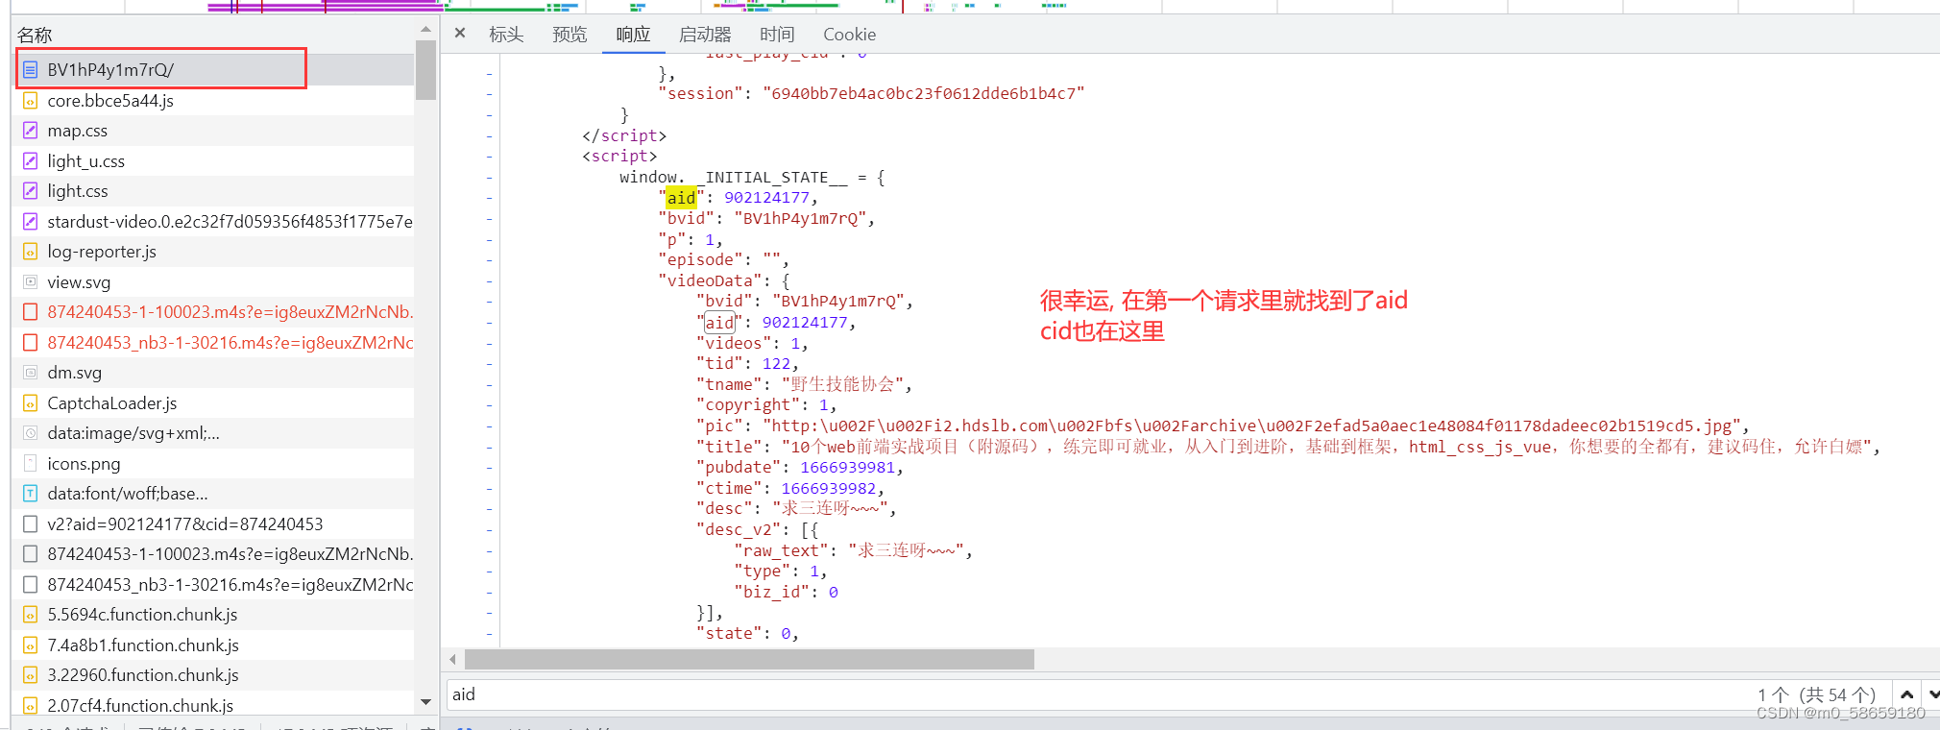Click the request list scroll-down arrow

[425, 702]
